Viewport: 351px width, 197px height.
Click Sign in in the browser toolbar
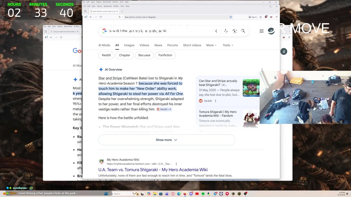point(253,17)
